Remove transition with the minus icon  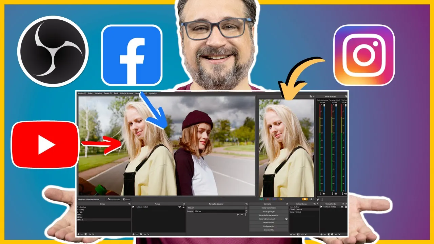click(242, 215)
